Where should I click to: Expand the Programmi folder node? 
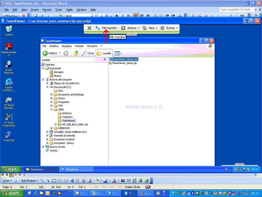click(52, 102)
